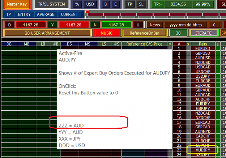
Task: Click the Y button
Action: pos(52,25)
